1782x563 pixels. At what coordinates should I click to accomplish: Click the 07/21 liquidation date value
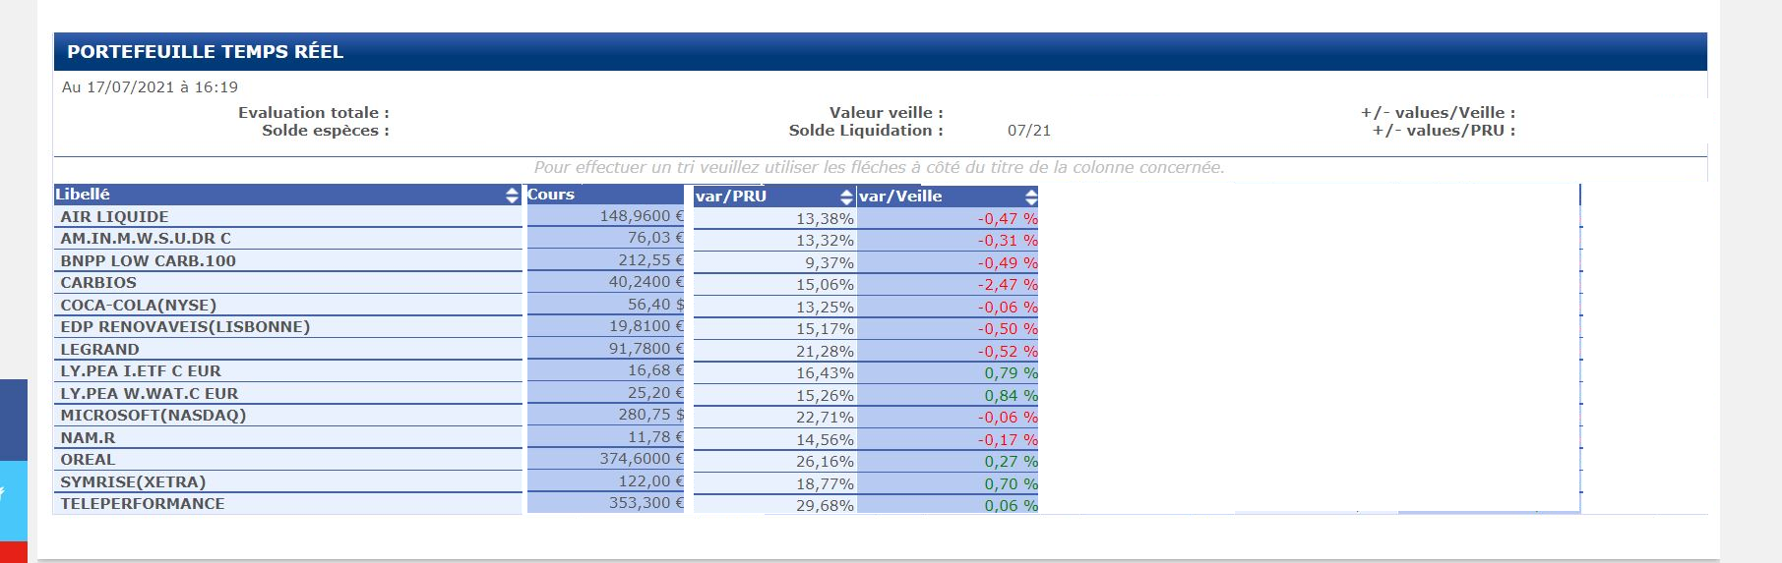point(1029,131)
